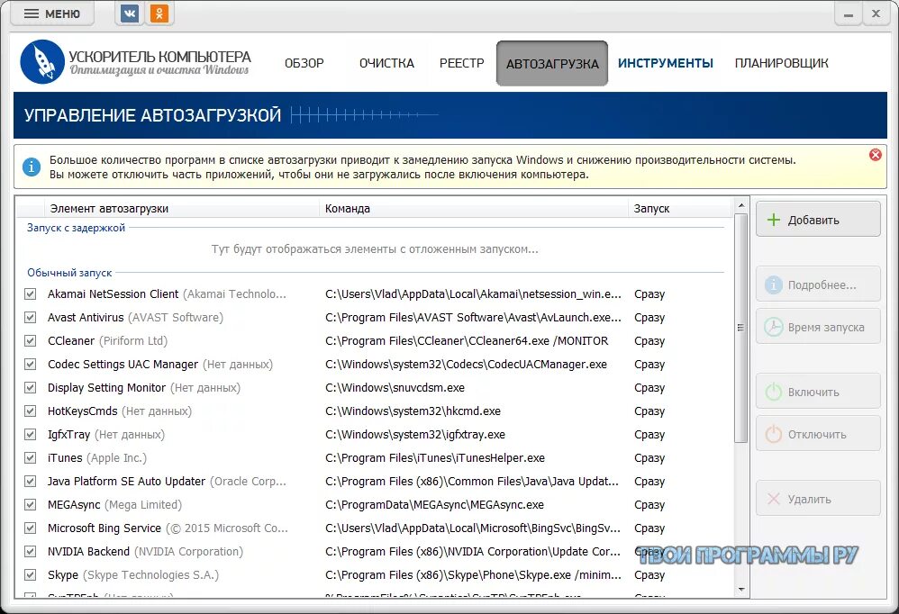
Task: Toggle Java Platform SE Auto Updater checkbox
Action: tap(31, 481)
